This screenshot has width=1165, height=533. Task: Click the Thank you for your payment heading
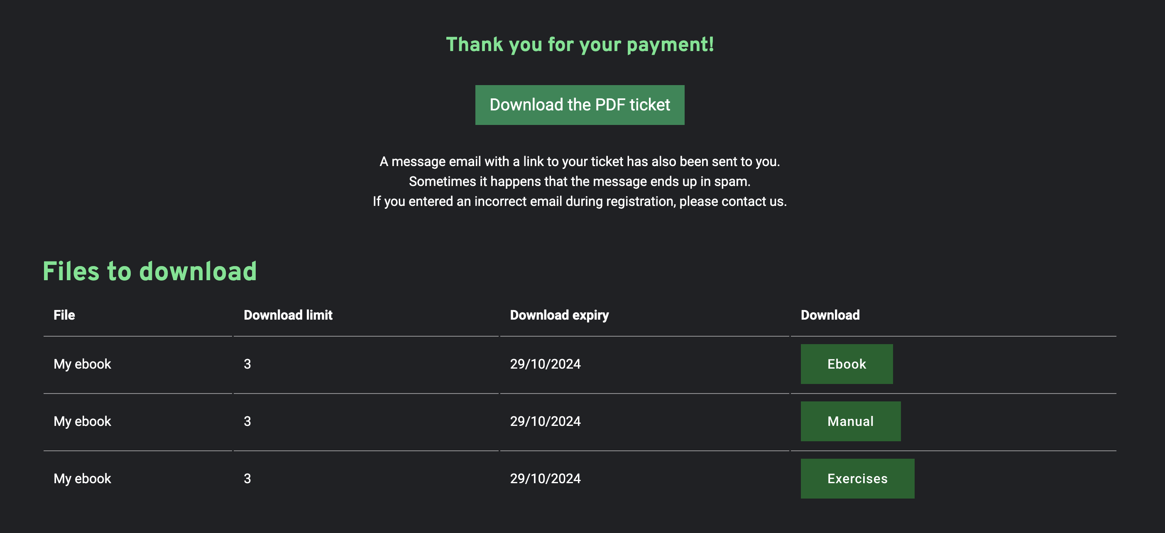point(580,45)
